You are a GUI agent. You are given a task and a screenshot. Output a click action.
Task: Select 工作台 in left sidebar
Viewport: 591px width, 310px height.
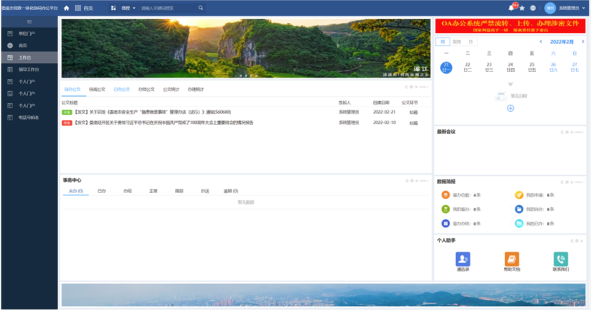[30, 58]
